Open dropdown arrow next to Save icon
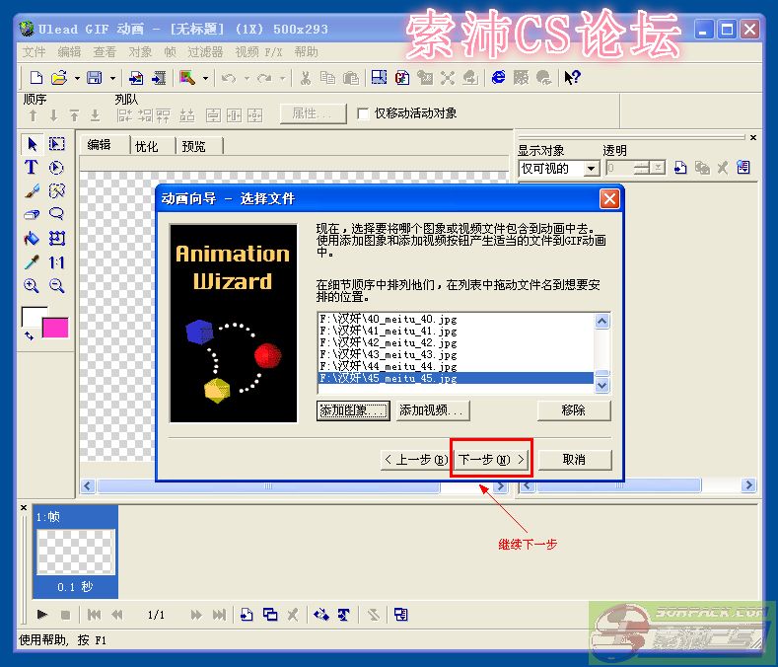 tap(112, 79)
